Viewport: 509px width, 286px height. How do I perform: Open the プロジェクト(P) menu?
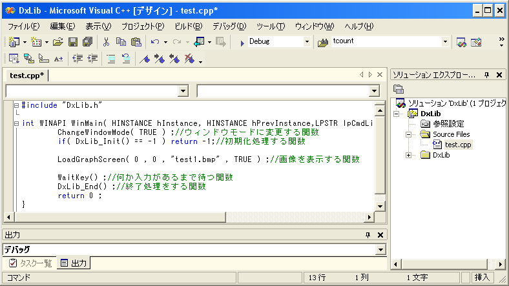coord(143,26)
